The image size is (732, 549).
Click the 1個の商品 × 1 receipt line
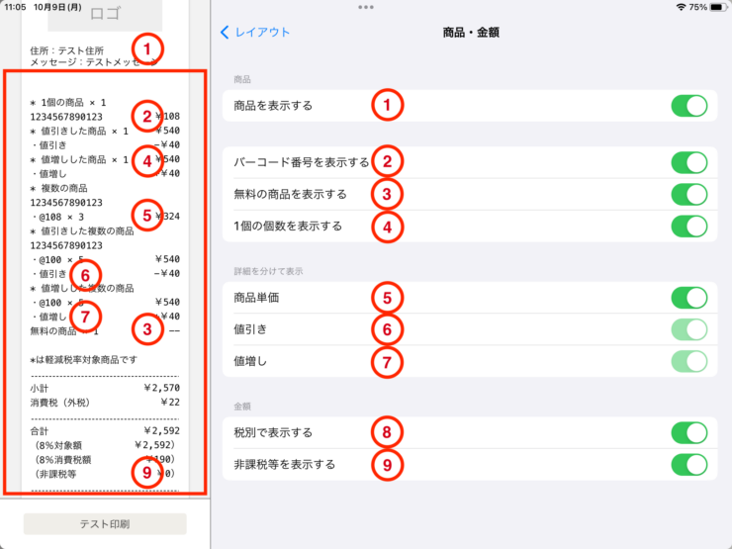pyautogui.click(x=68, y=102)
